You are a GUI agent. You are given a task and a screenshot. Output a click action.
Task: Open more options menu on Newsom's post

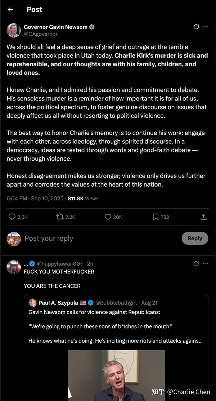206,27
